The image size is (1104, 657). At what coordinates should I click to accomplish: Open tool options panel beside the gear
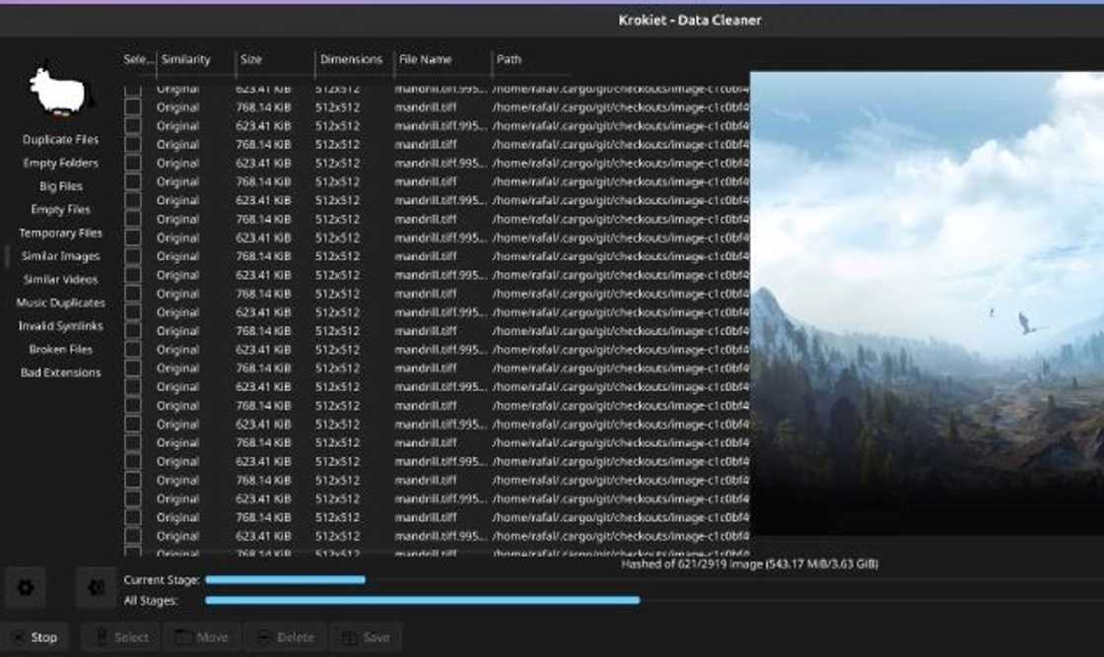pyautogui.click(x=96, y=588)
